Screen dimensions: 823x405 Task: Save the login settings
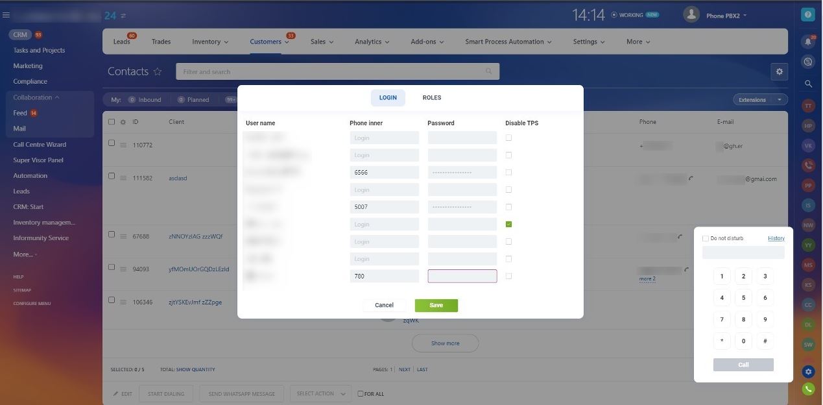tap(436, 304)
